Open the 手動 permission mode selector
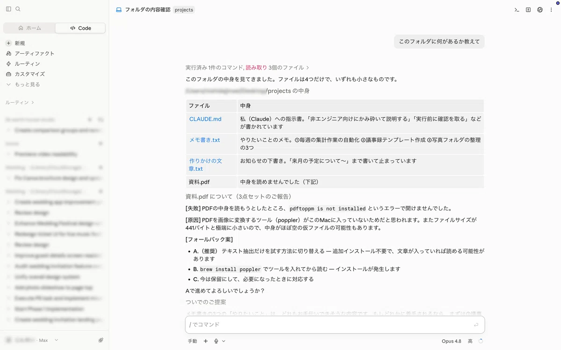Viewport: 561px width, 350px height. [x=193, y=341]
